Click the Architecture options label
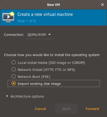Image resolution: width=107 pixels, height=117 pixels. 27,97
